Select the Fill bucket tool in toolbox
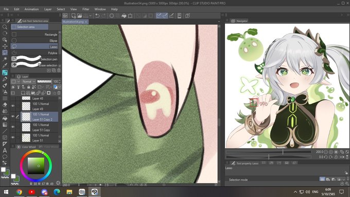This screenshot has height=197, width=350. (x=5, y=118)
